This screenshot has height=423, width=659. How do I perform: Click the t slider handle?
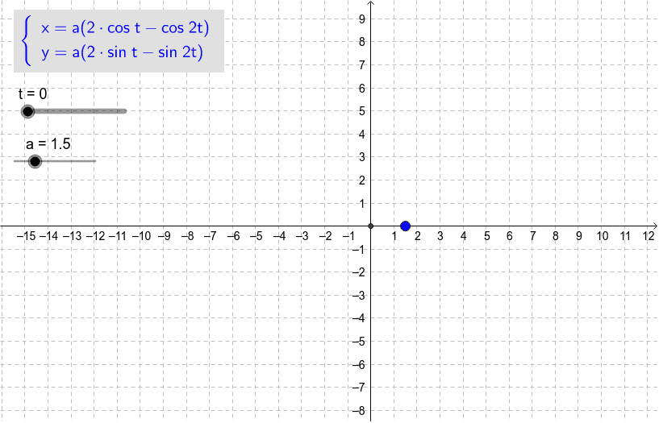pyautogui.click(x=27, y=111)
